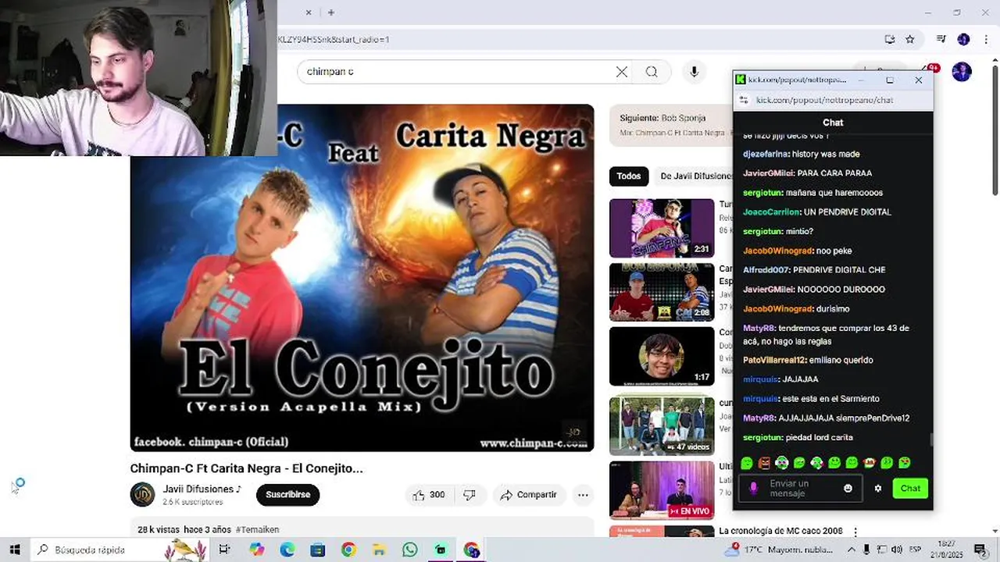Click username JavierGMilei on PARA CARA message
The height and width of the screenshot is (562, 1000).
coord(768,173)
